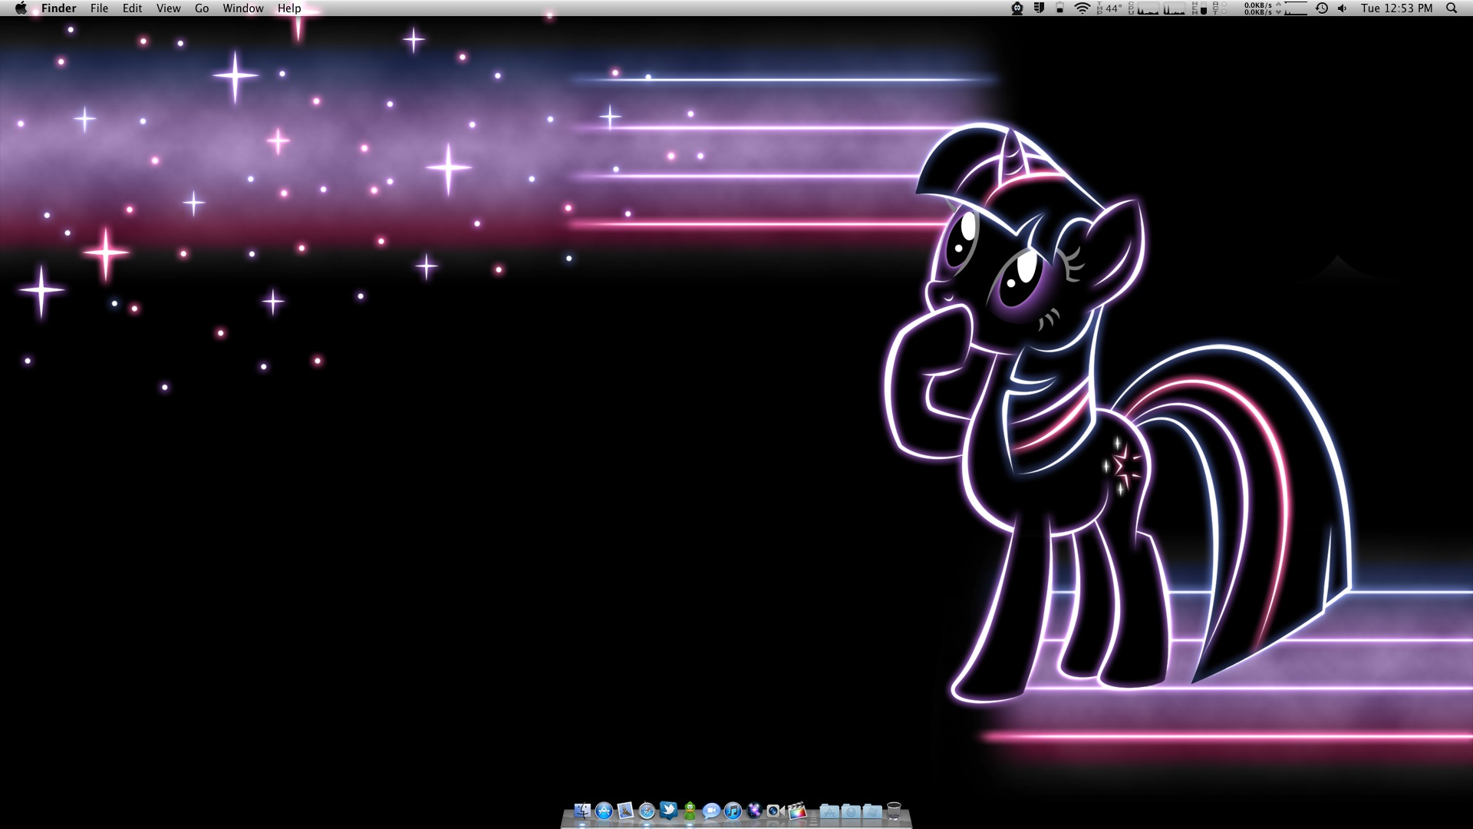The image size is (1473, 829).
Task: Open the volume control in menu bar
Action: 1342,8
